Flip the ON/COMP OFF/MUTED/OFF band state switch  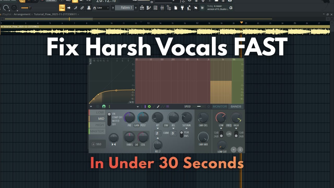[x=109, y=119]
